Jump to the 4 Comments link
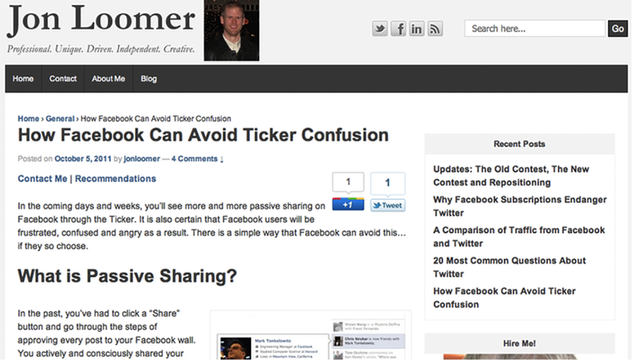Screen dimensions: 632x360 click(x=197, y=159)
